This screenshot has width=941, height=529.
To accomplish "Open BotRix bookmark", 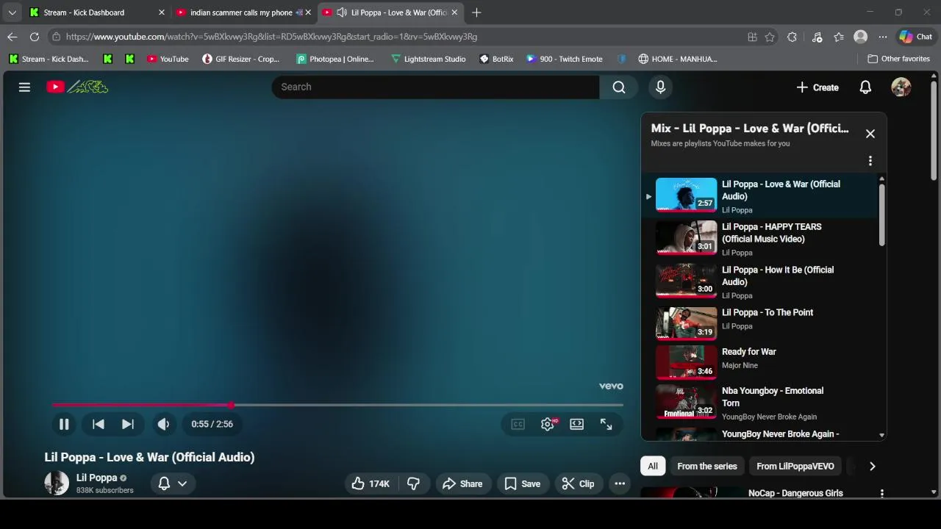I will click(496, 59).
